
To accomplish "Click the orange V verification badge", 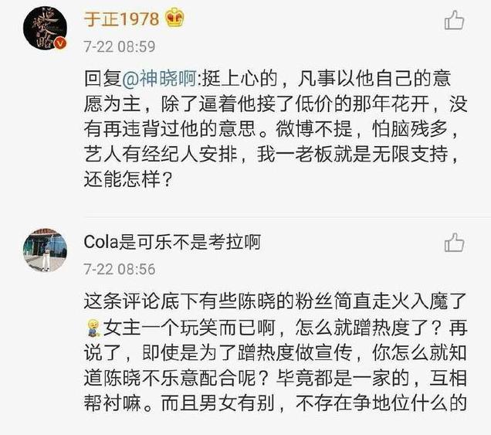I will tap(59, 43).
